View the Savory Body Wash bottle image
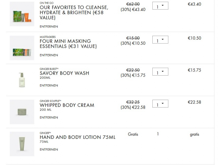Screen dimensions: 223x165 point(22,80)
